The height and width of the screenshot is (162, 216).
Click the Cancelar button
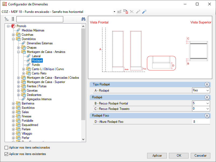[200, 156]
